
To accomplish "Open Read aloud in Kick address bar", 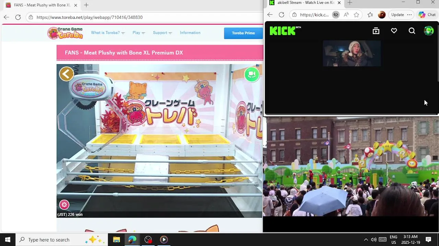I will [x=346, y=15].
